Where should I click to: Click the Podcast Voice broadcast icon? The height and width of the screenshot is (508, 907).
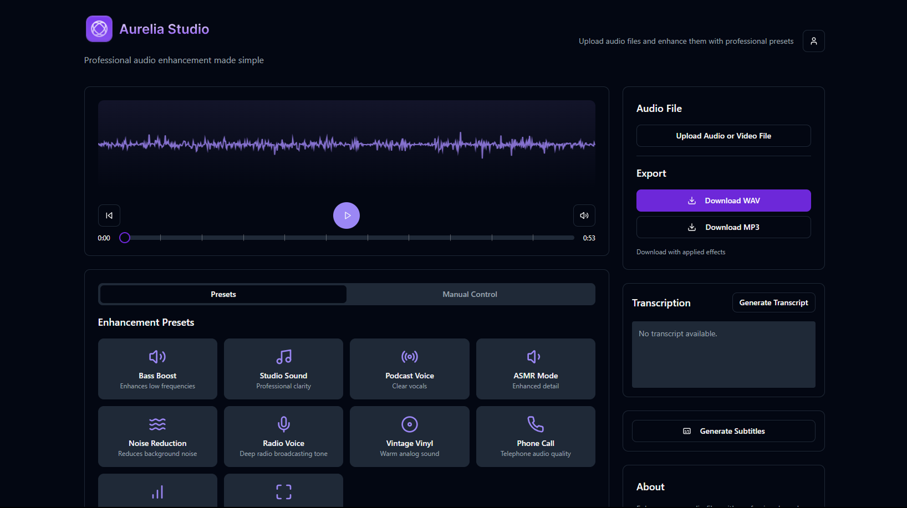click(x=410, y=357)
